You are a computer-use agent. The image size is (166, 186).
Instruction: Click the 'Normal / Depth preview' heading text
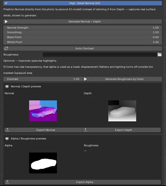[x=26, y=86]
